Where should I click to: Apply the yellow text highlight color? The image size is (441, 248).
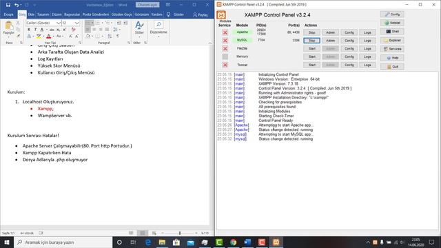39,37
